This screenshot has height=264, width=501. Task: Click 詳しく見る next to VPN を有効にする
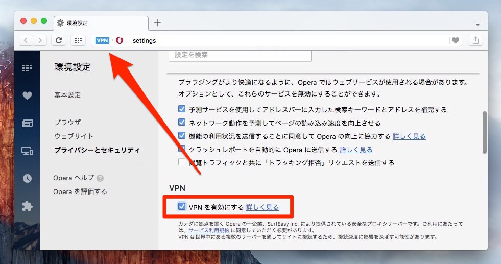click(263, 207)
